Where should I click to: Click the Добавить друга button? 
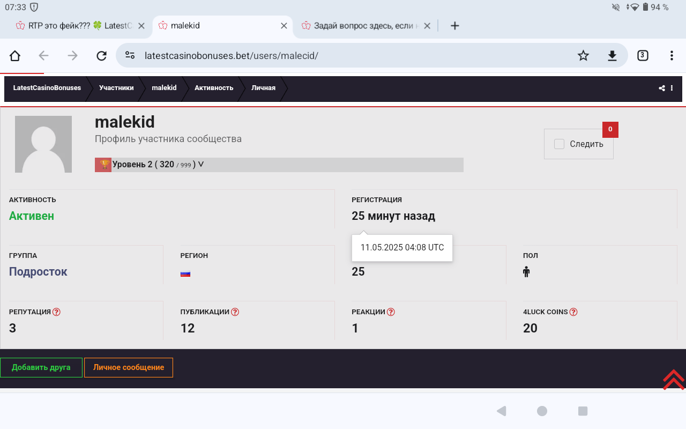(41, 367)
